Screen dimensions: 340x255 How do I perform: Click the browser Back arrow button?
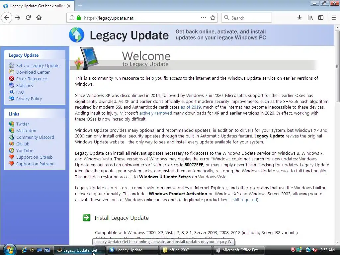click(x=7, y=18)
